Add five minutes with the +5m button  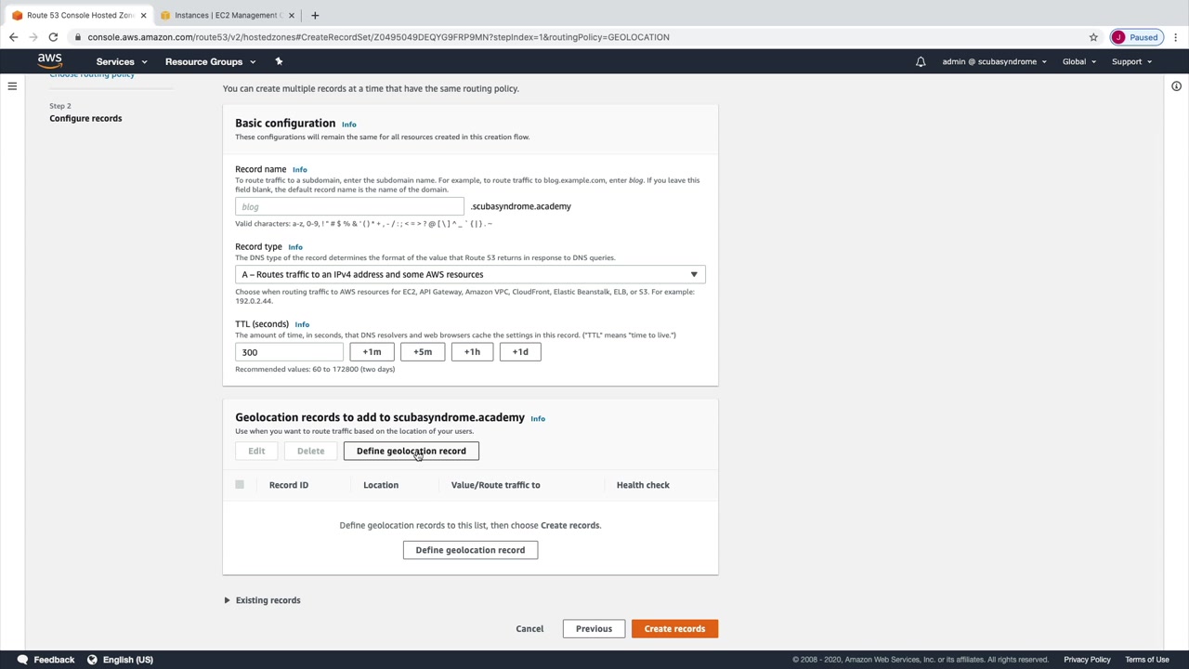point(423,352)
